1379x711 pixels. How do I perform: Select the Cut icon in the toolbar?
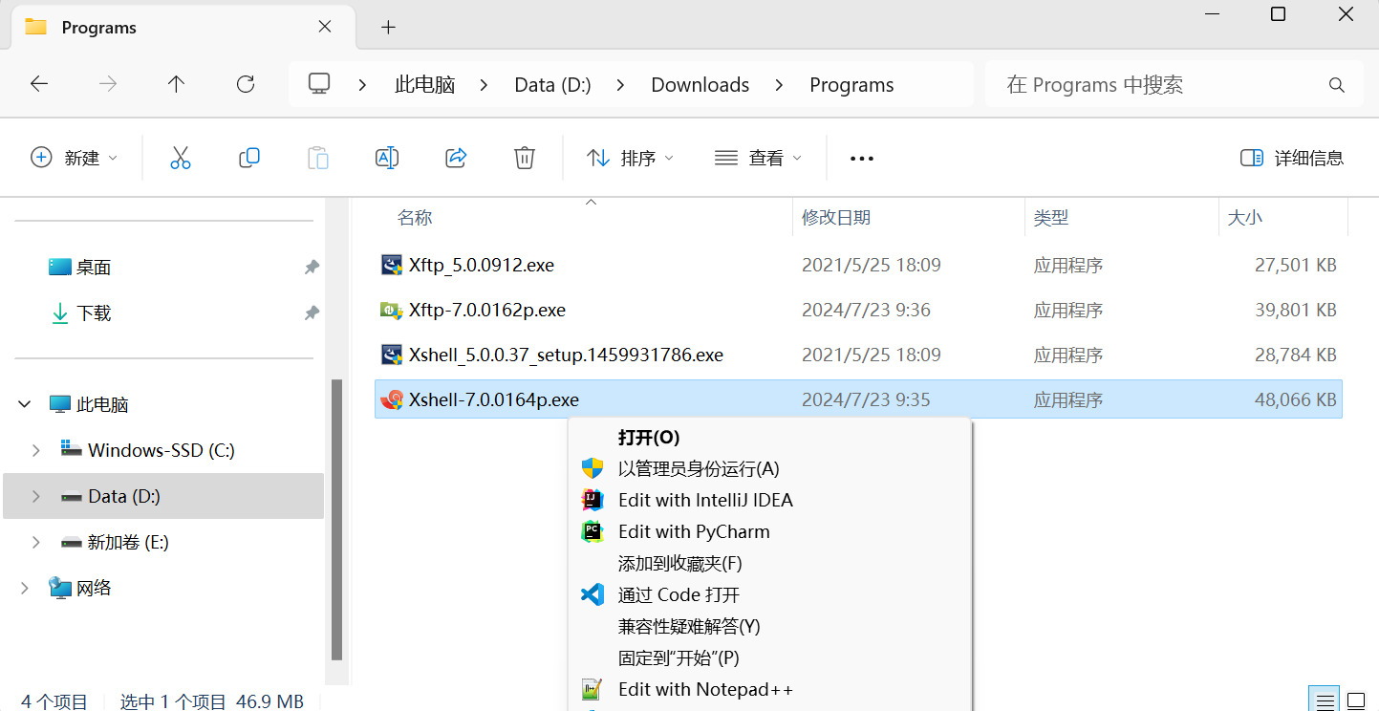181,158
